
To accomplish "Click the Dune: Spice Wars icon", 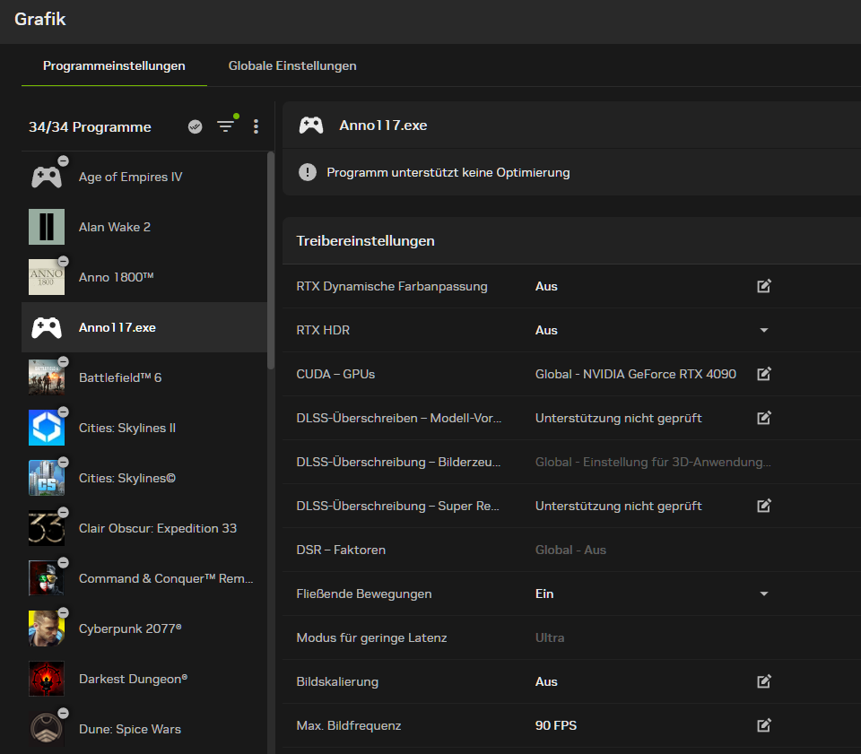I will [47, 729].
